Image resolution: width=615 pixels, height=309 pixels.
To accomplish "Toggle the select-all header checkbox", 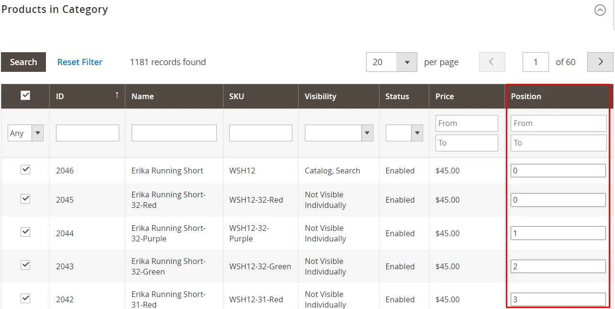I will [25, 96].
